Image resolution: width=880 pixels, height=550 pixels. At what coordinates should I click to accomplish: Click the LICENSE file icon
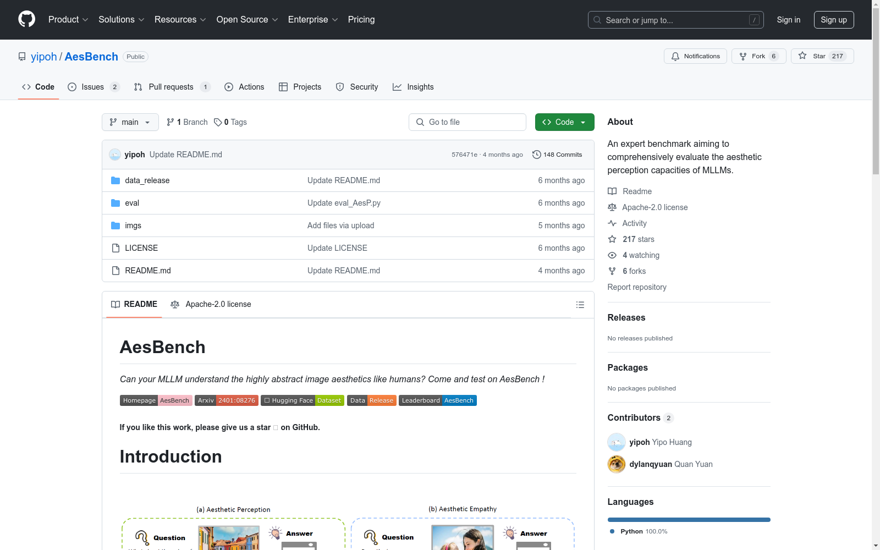116,248
